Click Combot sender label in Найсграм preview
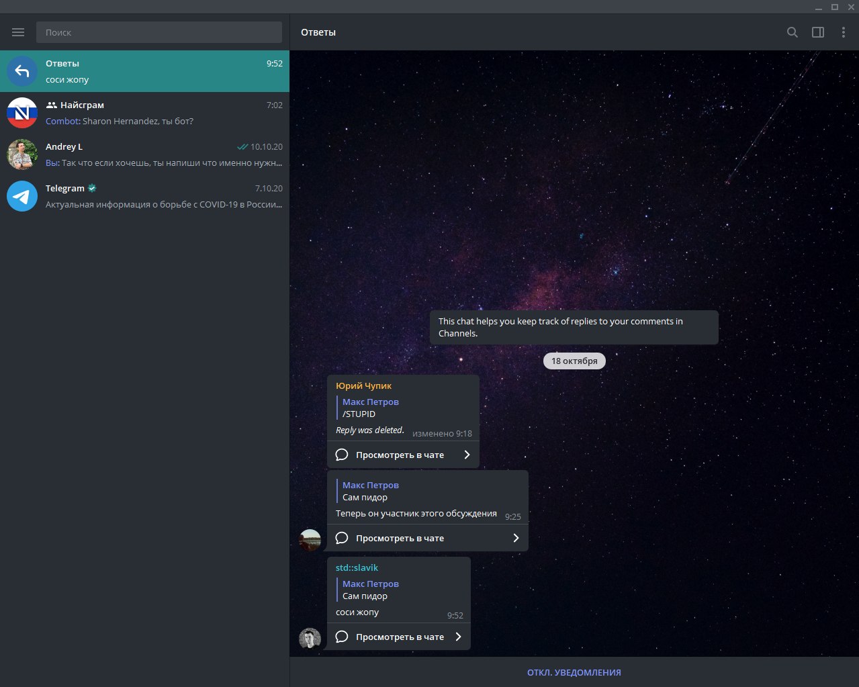Image resolution: width=859 pixels, height=687 pixels. 62,122
